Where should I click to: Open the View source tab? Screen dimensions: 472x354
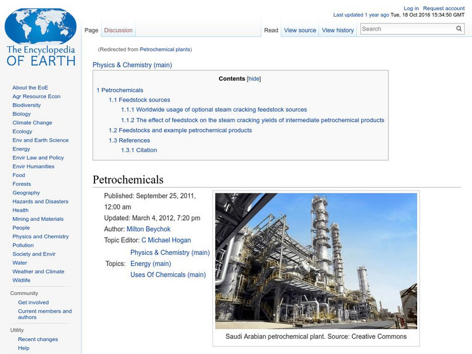pos(300,29)
